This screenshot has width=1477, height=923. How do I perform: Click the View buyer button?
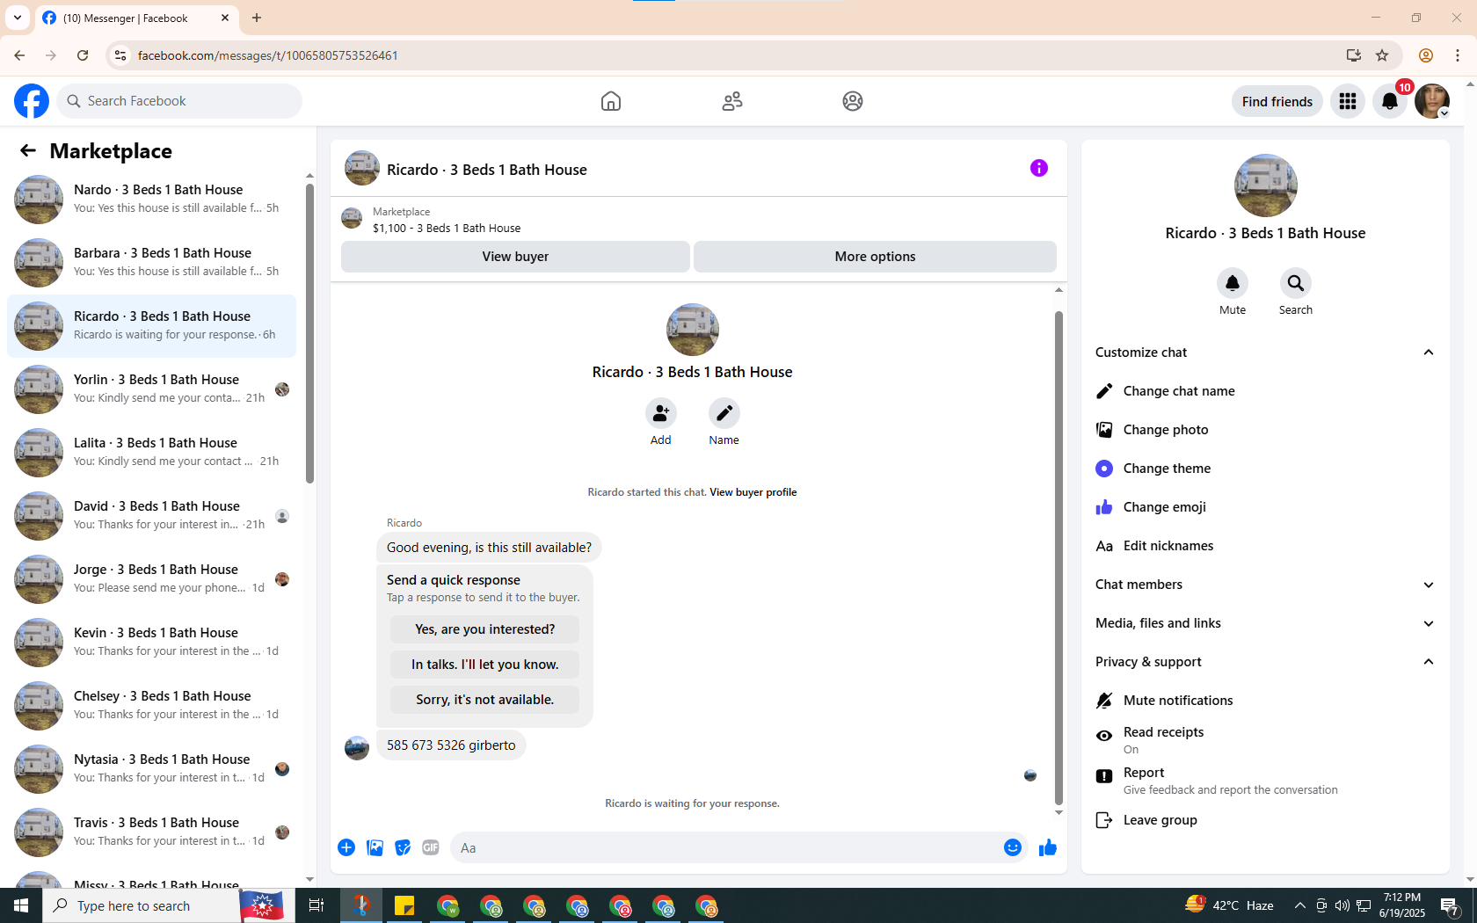(x=515, y=257)
